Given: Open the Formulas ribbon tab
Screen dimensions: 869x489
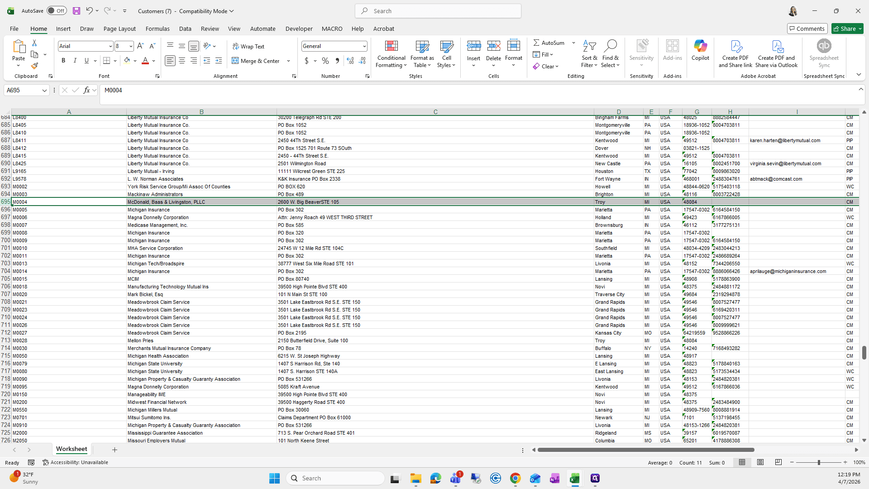Looking at the screenshot, I should [x=158, y=29].
